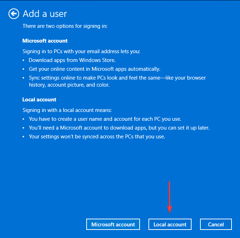Screen dimensions: 240x238
Task: Click 'There are two options for signing in' text
Action: pyautogui.click(x=65, y=26)
